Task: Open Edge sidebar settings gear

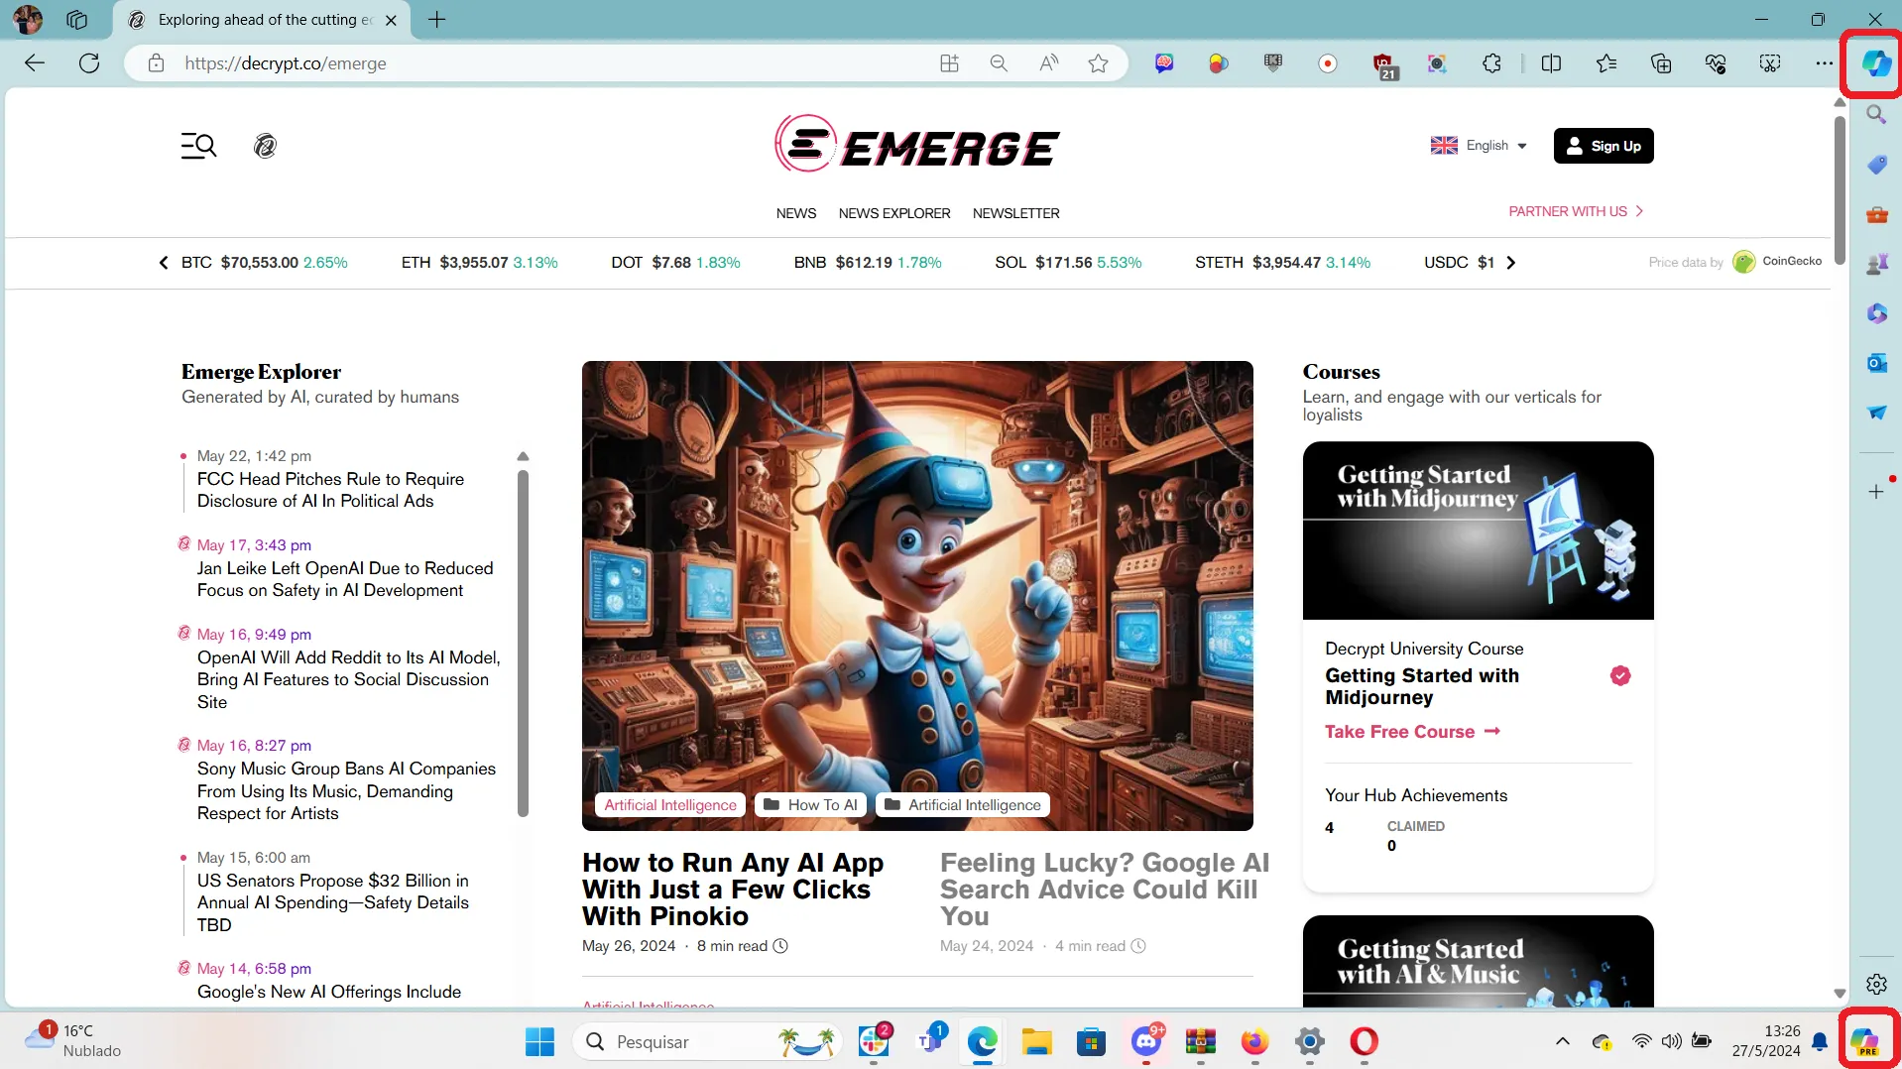Action: coord(1876,984)
